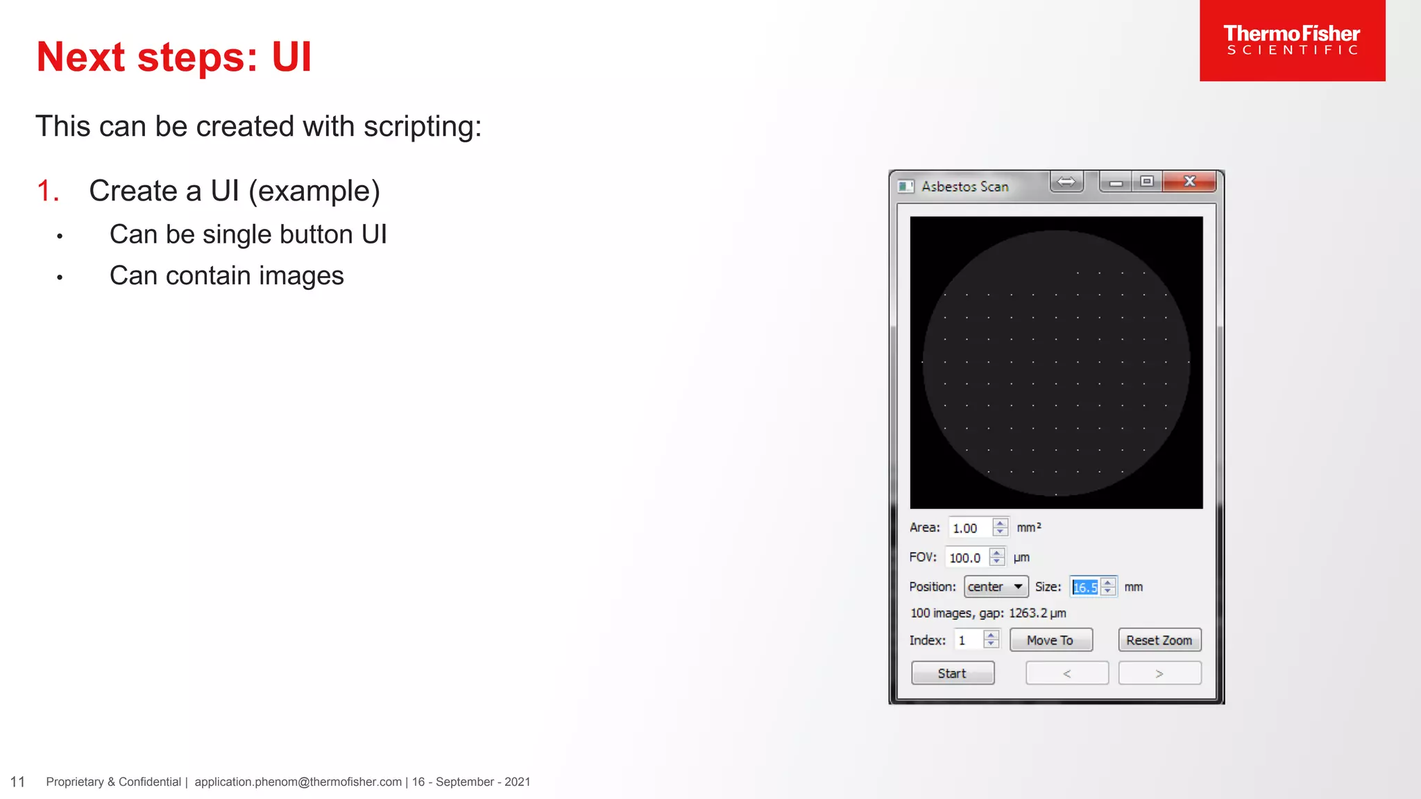
Task: Click the 'Create a UI (example)' list item
Action: pyautogui.click(x=235, y=191)
